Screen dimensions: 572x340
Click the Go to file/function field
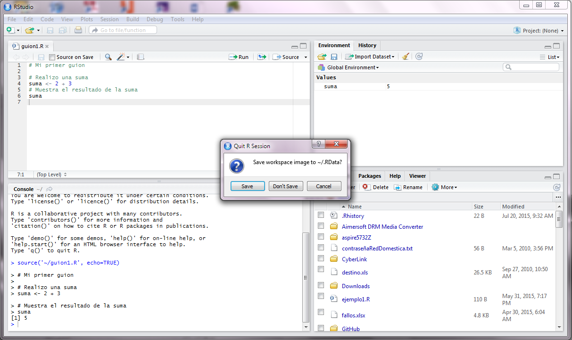pyautogui.click(x=123, y=30)
